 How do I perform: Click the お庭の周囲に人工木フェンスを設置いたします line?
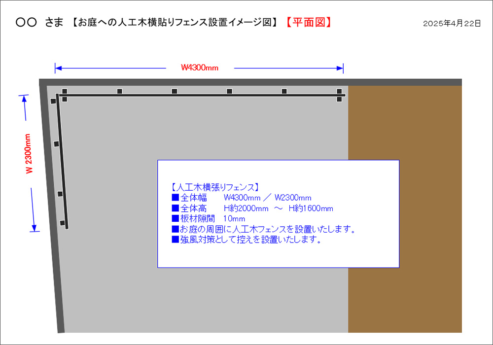(263, 229)
